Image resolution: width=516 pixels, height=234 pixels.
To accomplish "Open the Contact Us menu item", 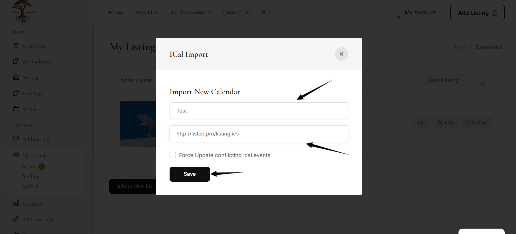I will (236, 13).
